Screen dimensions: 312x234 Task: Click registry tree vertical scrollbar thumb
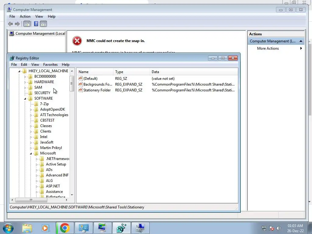[72, 83]
